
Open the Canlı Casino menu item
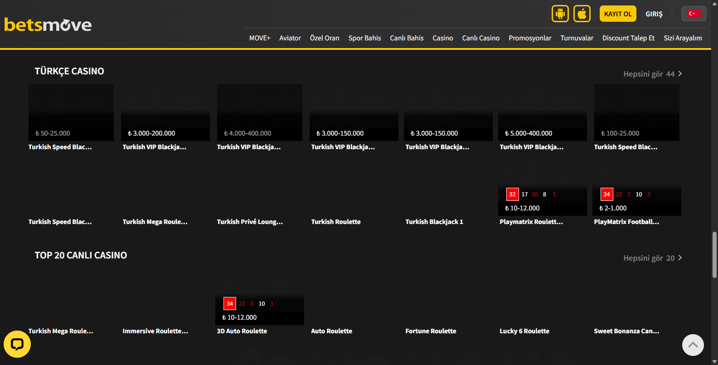[x=480, y=38]
